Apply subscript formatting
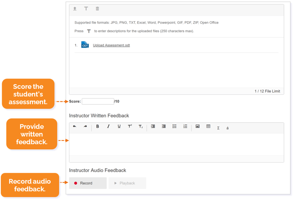Image resolution: width=294 pixels, height=199 pixels. coord(140,127)
